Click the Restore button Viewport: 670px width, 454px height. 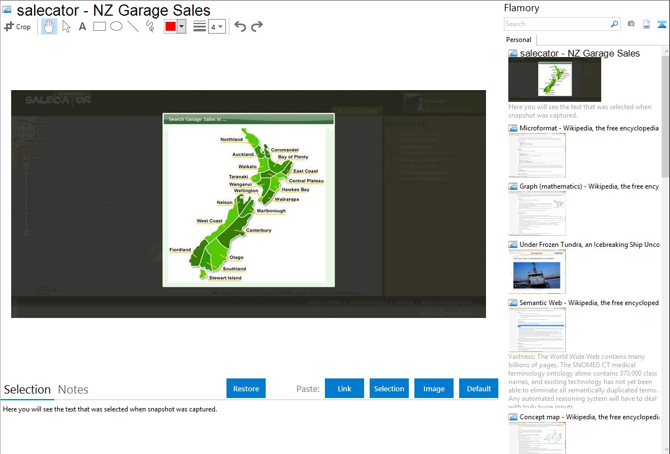[246, 389]
